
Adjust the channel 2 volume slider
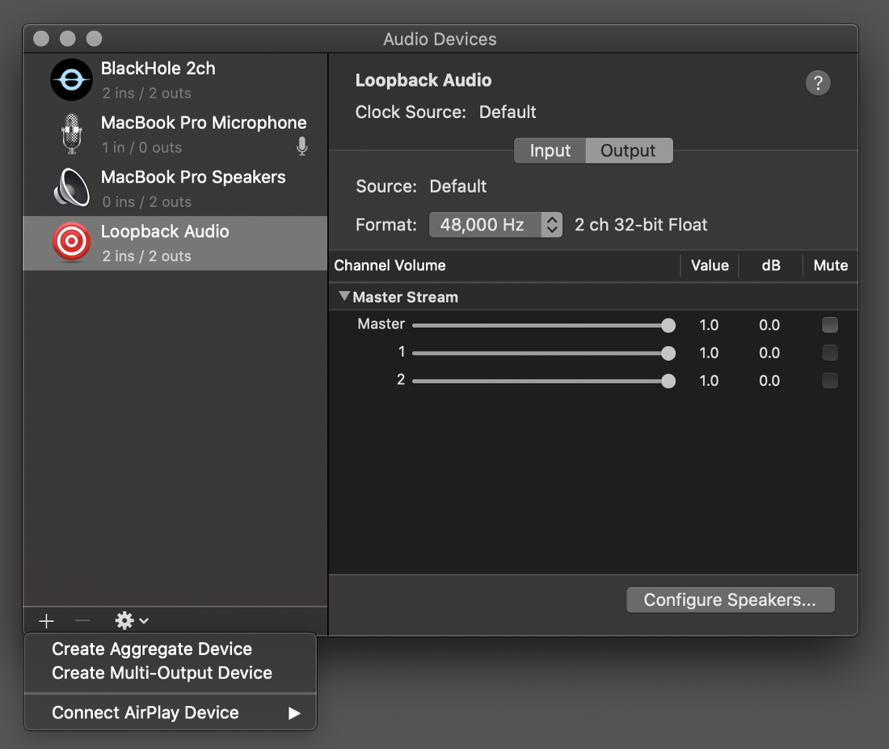(544, 381)
